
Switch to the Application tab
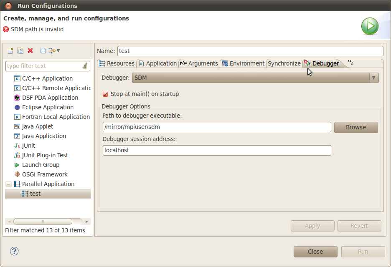pyautogui.click(x=157, y=63)
